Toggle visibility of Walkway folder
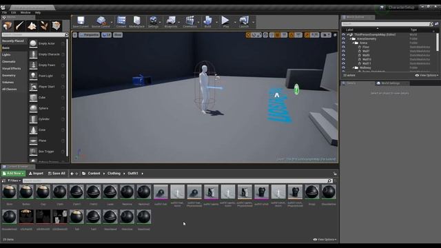The height and width of the screenshot is (248, 441). tap(343, 68)
